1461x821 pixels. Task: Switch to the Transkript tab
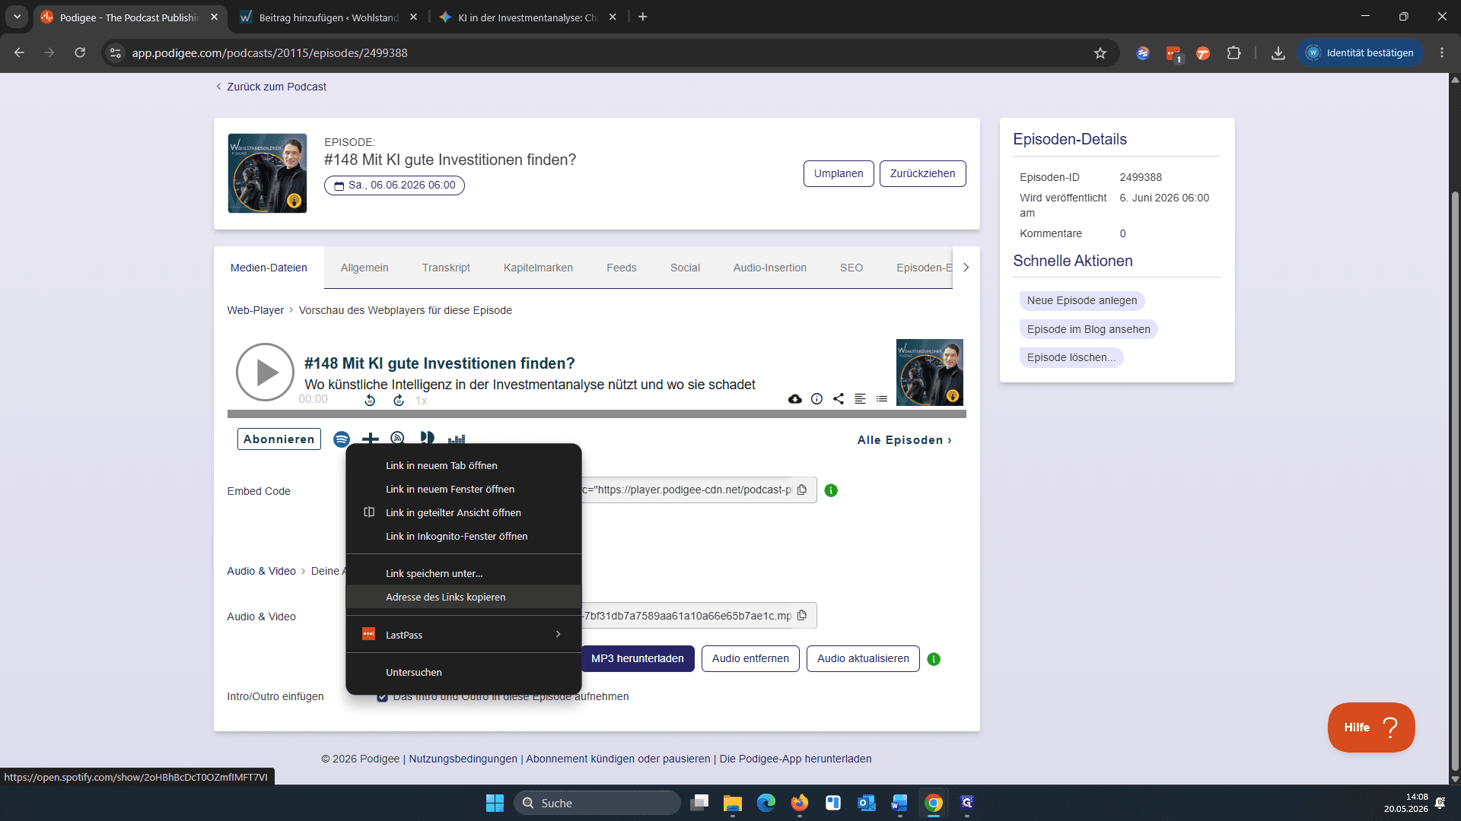[446, 268]
